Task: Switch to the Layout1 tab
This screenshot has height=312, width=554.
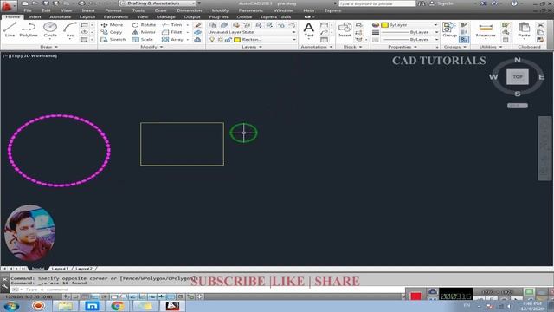Action: tap(60, 269)
